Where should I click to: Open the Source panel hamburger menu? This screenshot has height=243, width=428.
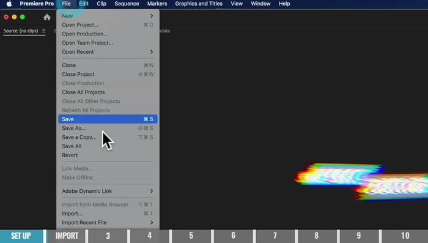tap(43, 31)
